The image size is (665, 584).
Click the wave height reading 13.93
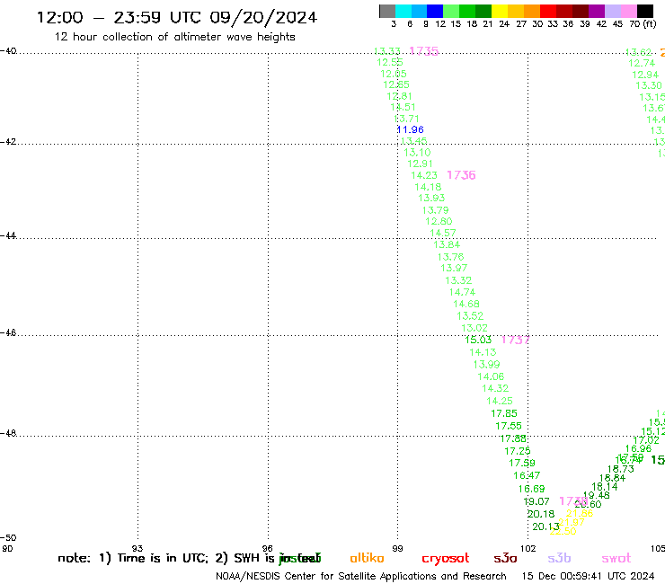pyautogui.click(x=431, y=198)
